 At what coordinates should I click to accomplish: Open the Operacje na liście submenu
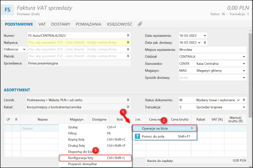click(165, 128)
